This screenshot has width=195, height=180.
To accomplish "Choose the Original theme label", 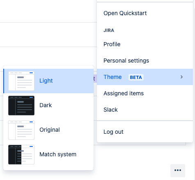I will point(50,130).
